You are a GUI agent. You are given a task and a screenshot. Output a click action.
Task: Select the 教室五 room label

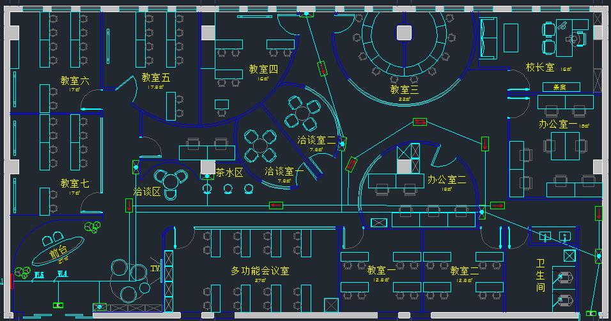click(x=156, y=78)
